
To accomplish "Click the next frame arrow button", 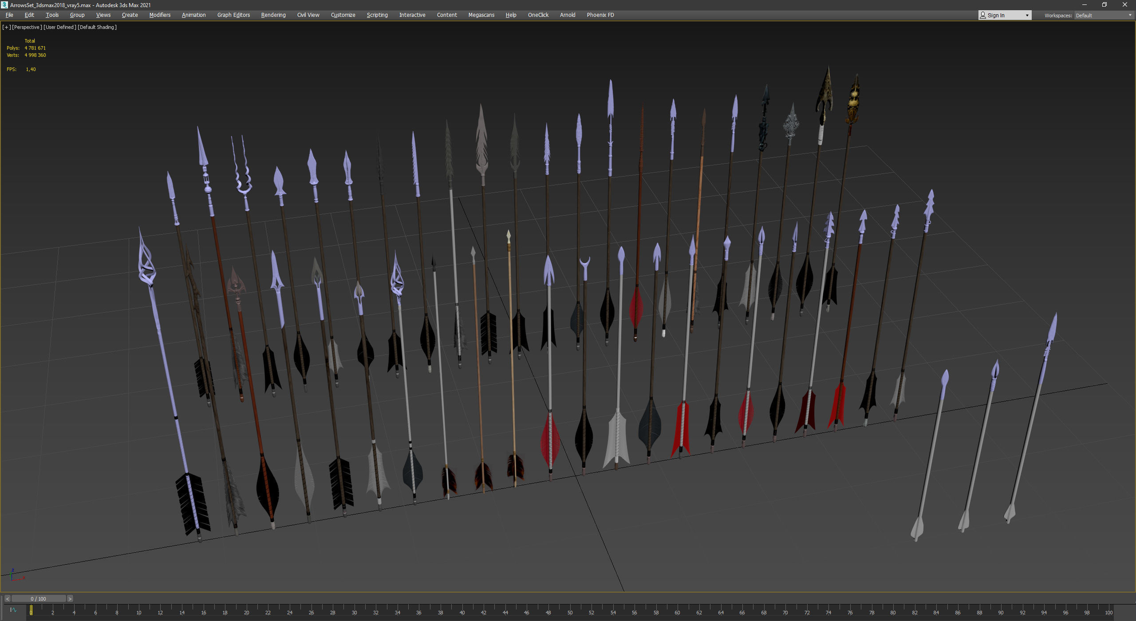I will point(70,599).
